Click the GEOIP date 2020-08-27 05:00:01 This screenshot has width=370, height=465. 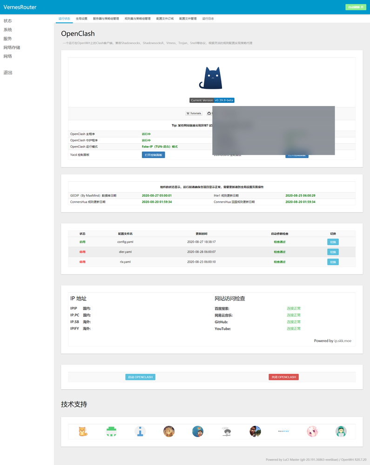coord(157,196)
